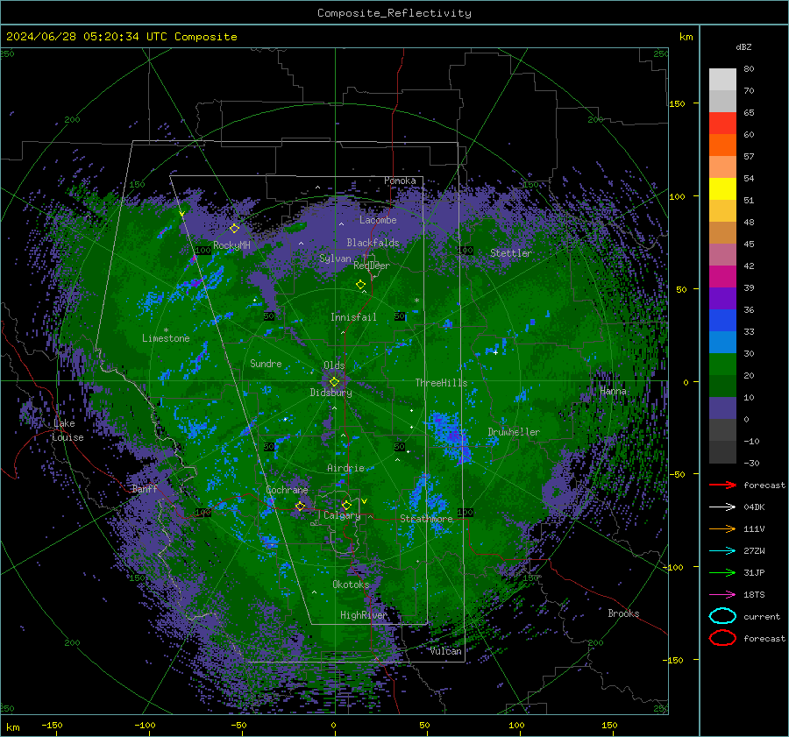Viewport: 789px width, 737px height.
Task: Pick the magenta 39-42 dBZ swatch
Action: [x=722, y=277]
